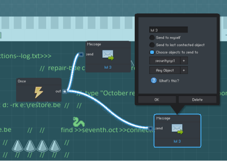
Task: Open the securitysys1 object selector
Action: tap(165, 61)
